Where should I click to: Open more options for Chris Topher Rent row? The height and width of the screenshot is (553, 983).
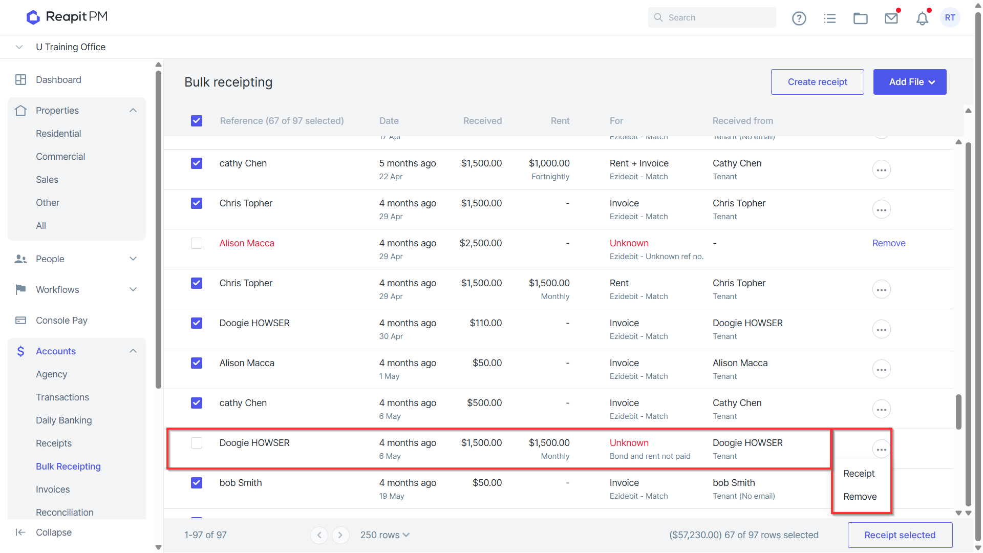tap(882, 289)
